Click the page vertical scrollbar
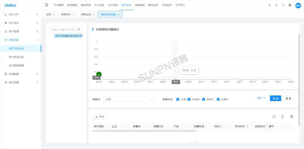Viewport: 304px width, 149px height. pyautogui.click(x=300, y=80)
